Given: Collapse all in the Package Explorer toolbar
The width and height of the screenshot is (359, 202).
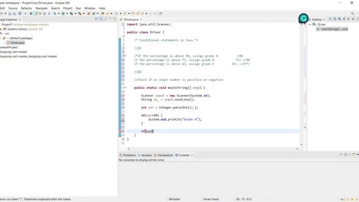Looking at the screenshot, I should 96,19.
